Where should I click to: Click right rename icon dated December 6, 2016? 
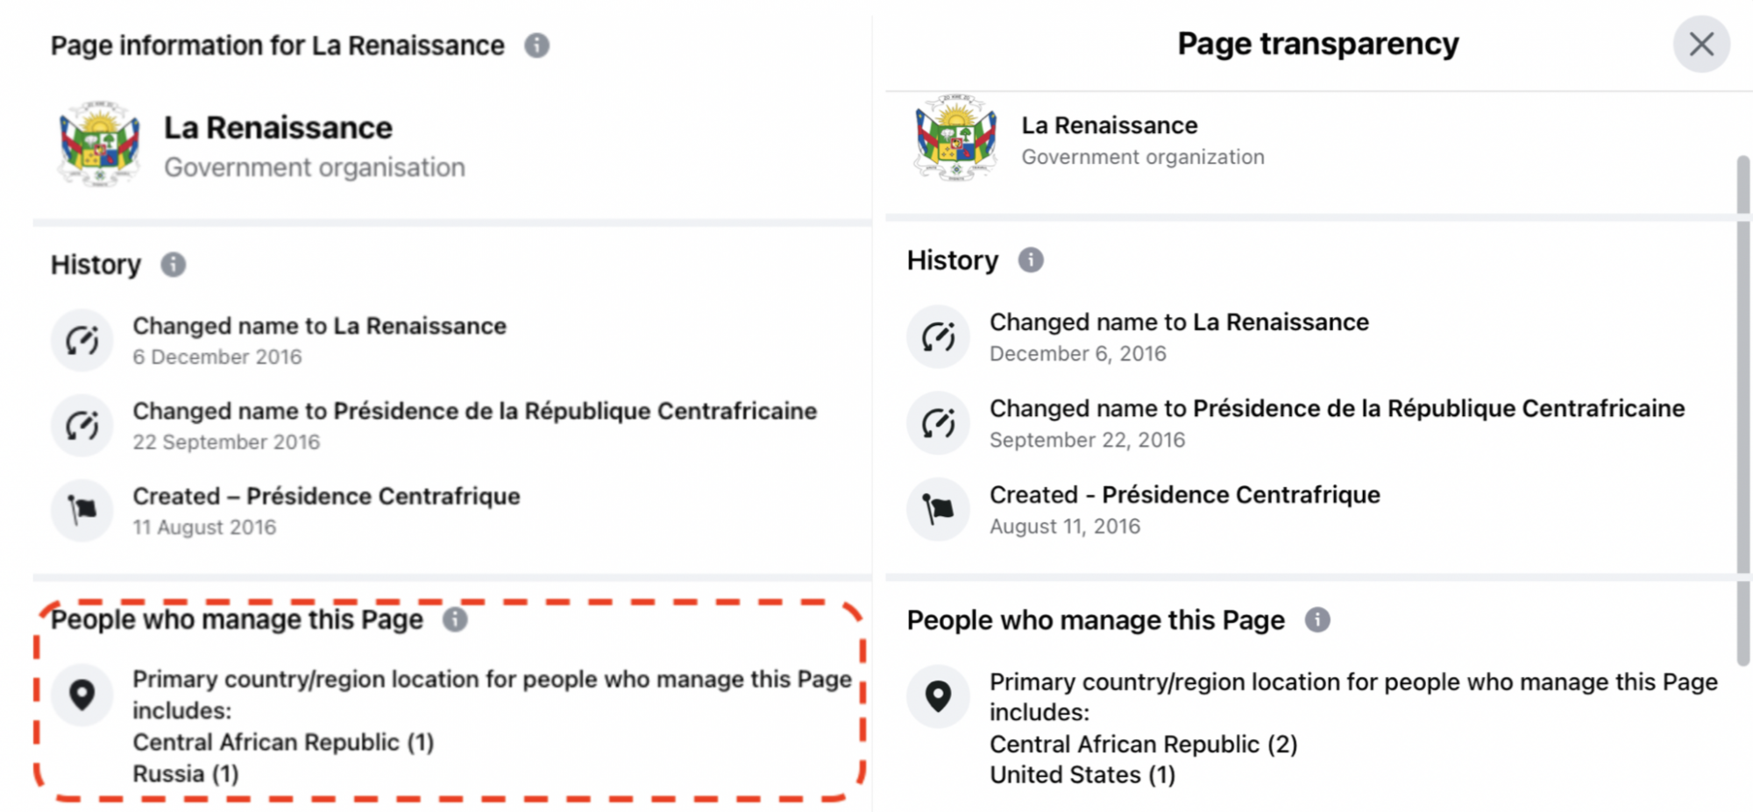pyautogui.click(x=939, y=336)
